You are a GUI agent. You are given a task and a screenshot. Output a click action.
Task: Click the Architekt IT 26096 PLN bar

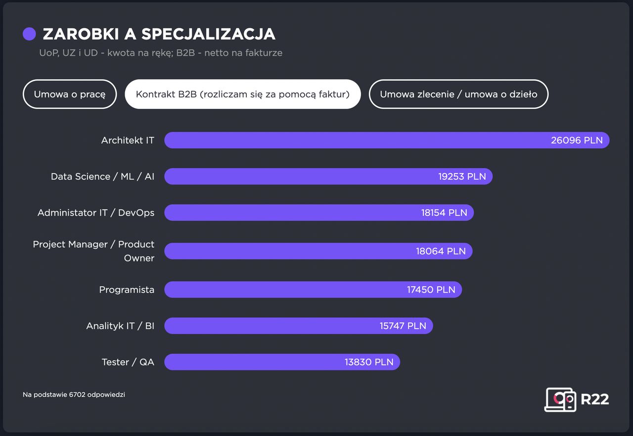click(x=386, y=140)
